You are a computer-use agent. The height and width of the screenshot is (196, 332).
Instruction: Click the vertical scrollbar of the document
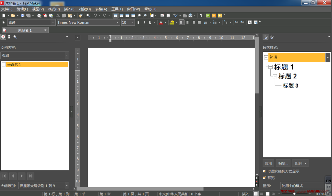tap(257, 65)
